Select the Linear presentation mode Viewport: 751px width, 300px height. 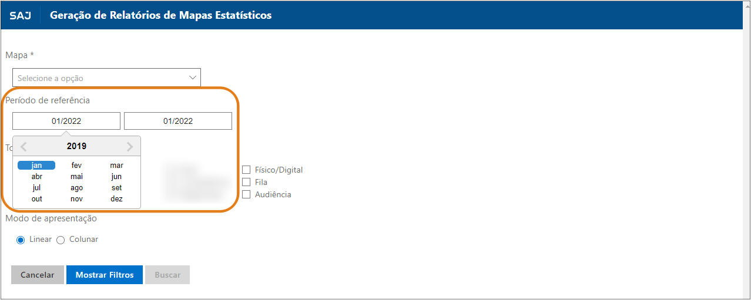21,240
